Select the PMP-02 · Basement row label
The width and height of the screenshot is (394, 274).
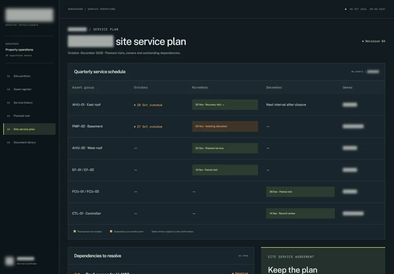click(87, 126)
